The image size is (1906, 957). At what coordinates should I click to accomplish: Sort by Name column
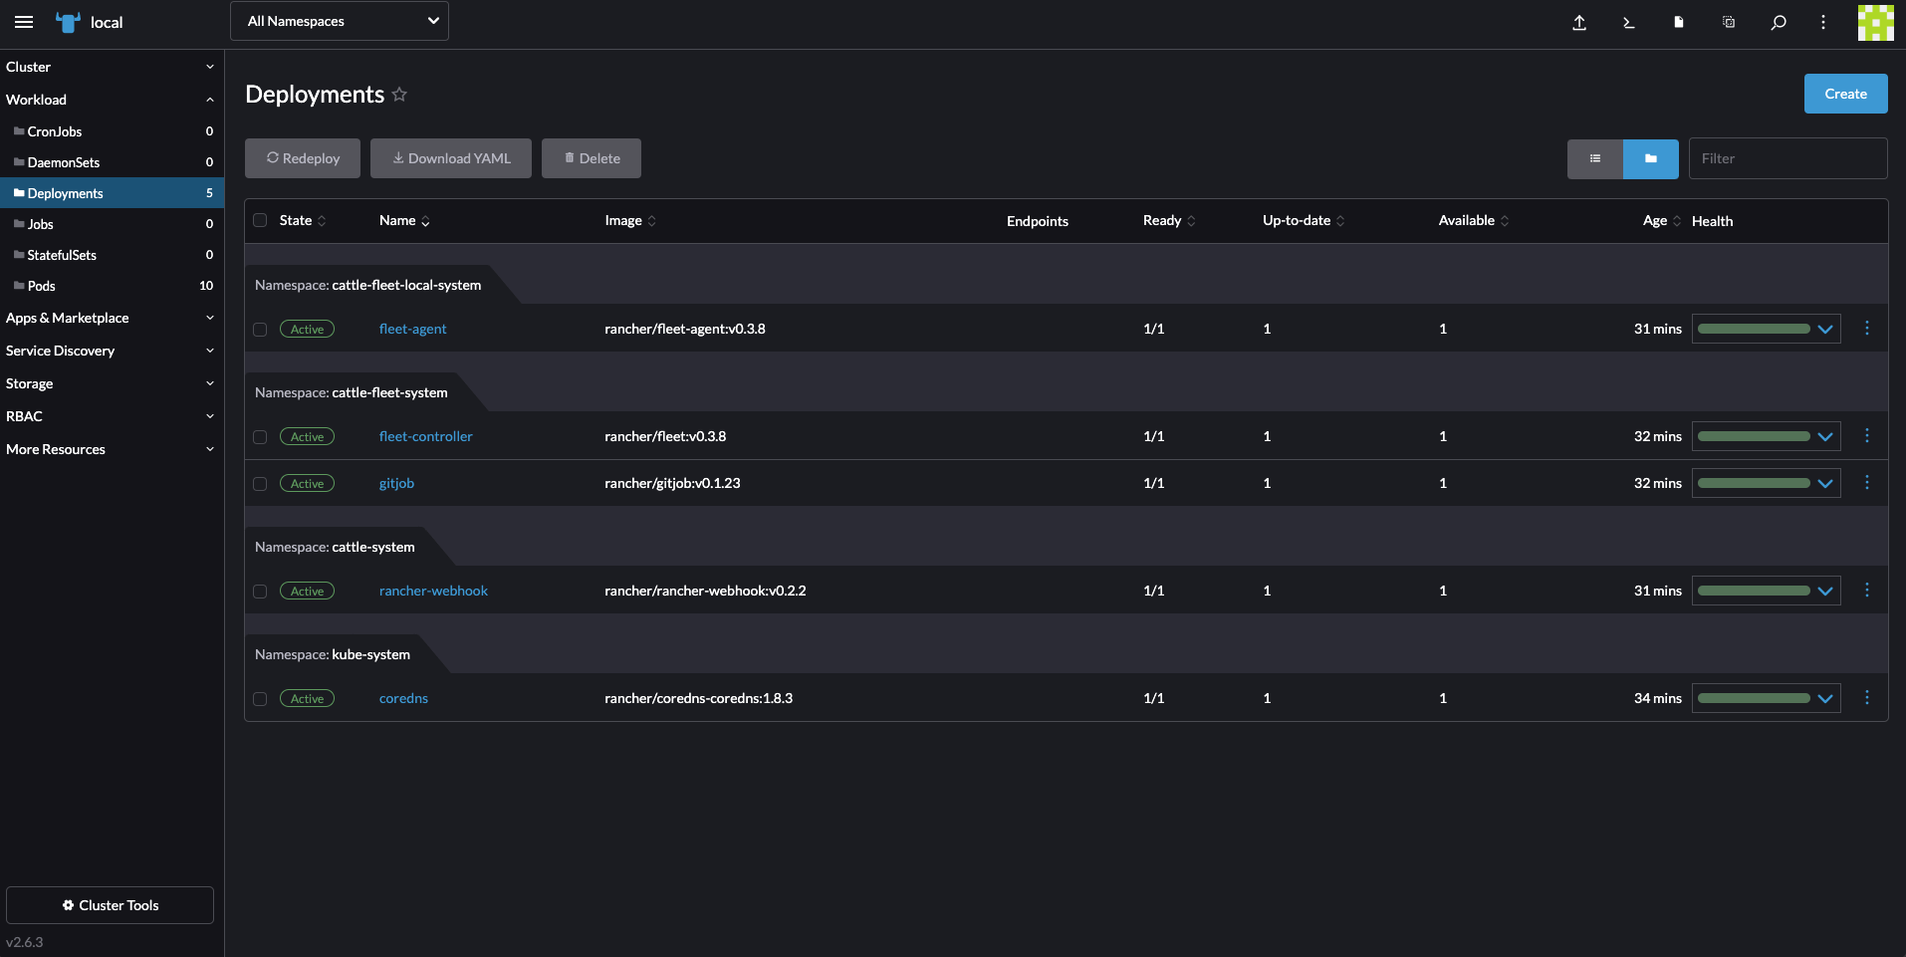tap(404, 221)
